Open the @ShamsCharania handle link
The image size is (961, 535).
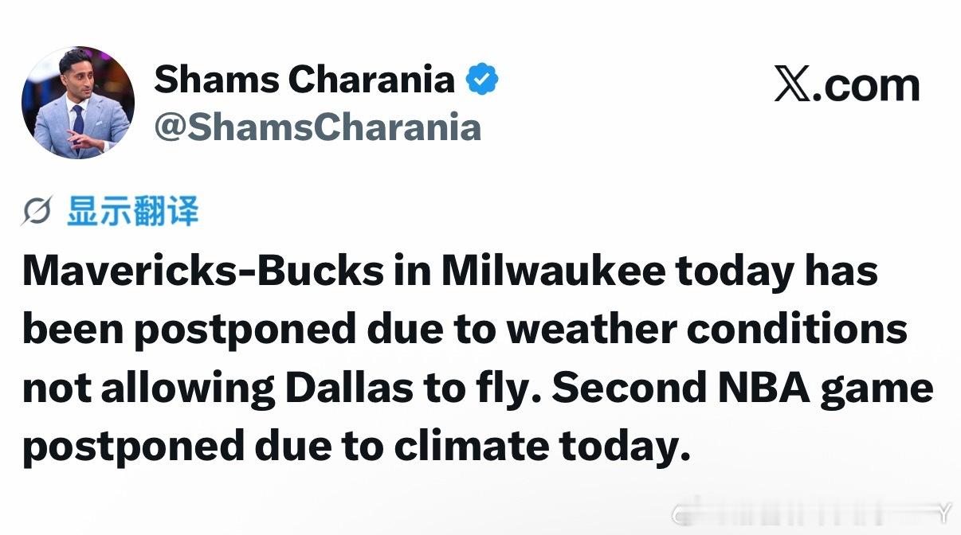pos(317,127)
